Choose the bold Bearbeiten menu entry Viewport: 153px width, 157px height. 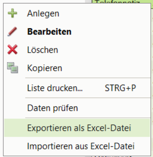click(49, 32)
